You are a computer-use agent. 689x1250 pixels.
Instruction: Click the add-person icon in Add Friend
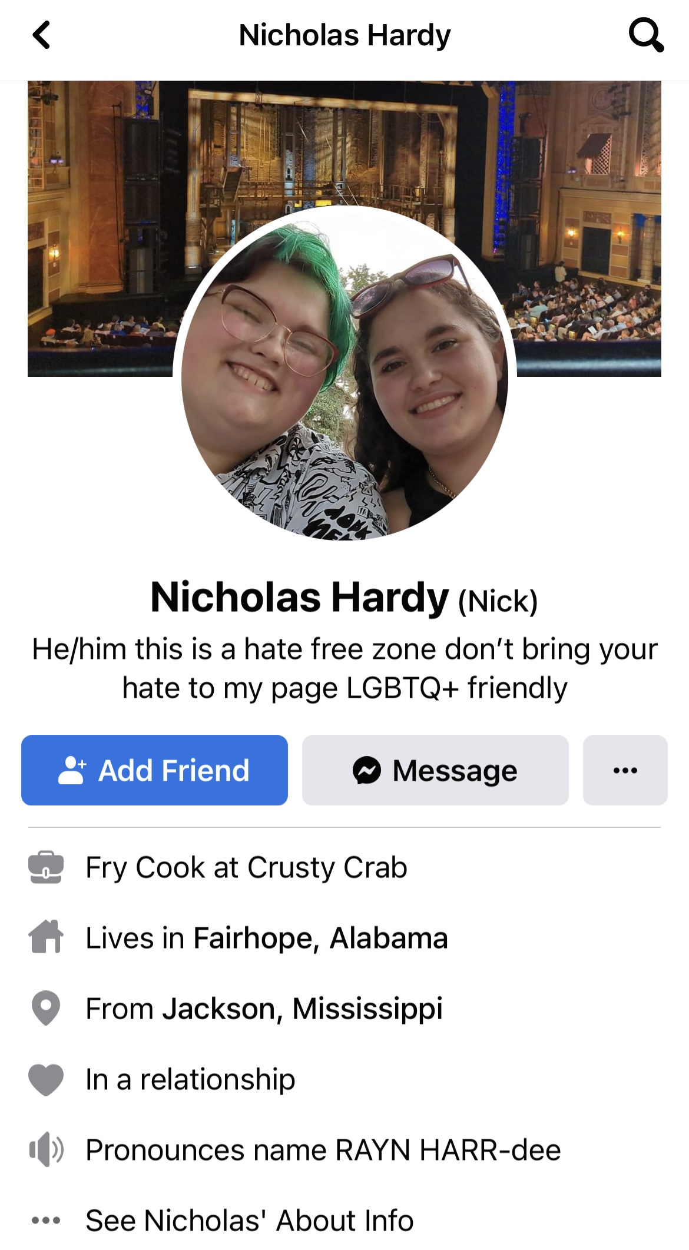click(x=72, y=770)
